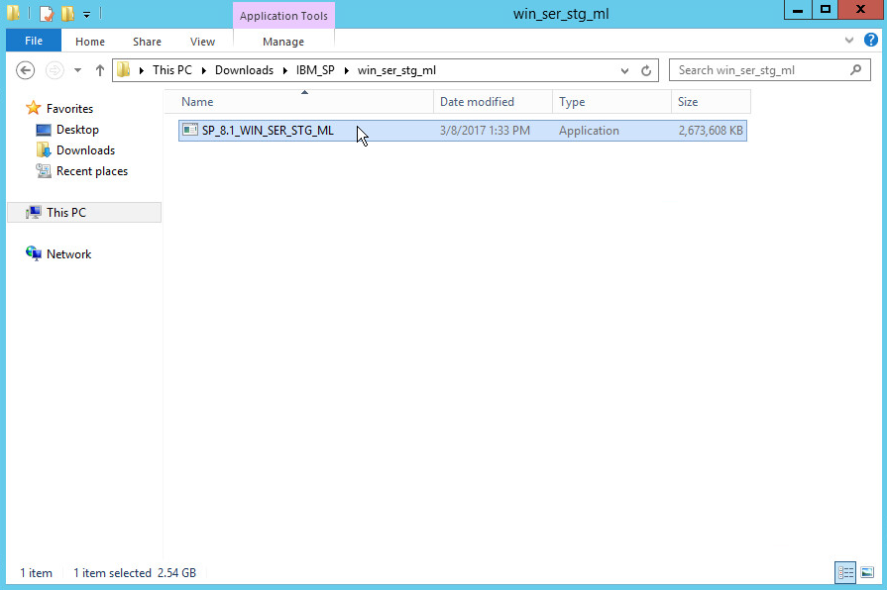Show address bar previous locations dropdown
This screenshot has width=887, height=590.
(624, 70)
